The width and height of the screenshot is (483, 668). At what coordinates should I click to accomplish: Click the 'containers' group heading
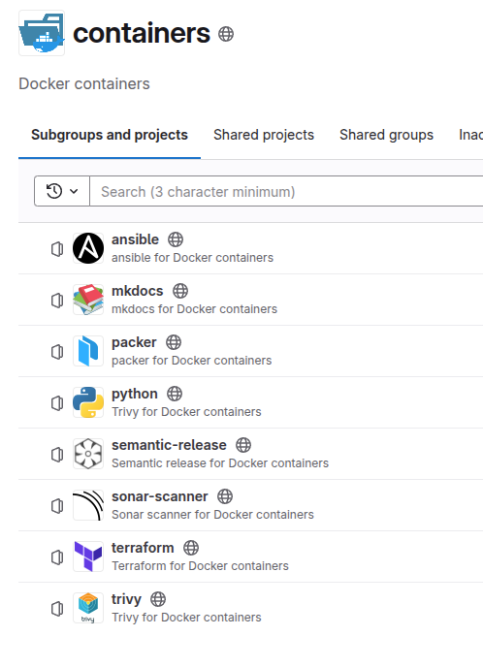pyautogui.click(x=142, y=33)
